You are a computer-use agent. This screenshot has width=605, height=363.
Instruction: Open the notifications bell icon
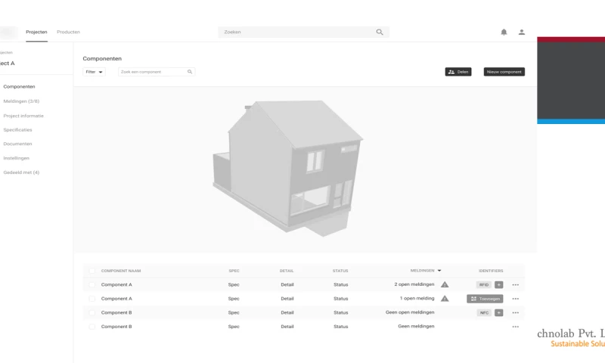tap(504, 32)
